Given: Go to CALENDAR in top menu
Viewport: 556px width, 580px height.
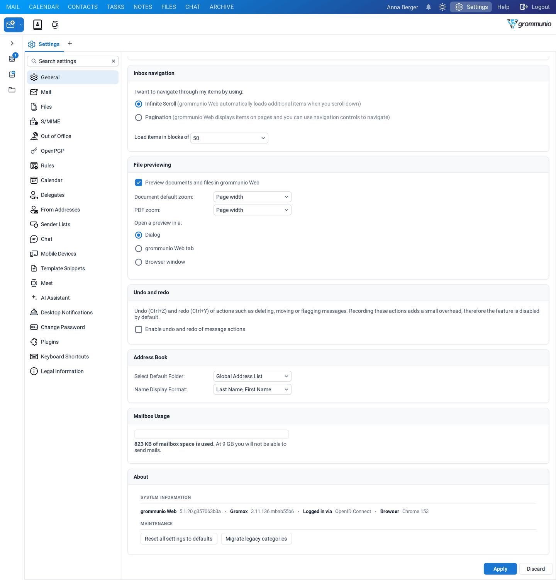Looking at the screenshot, I should pos(44,7).
